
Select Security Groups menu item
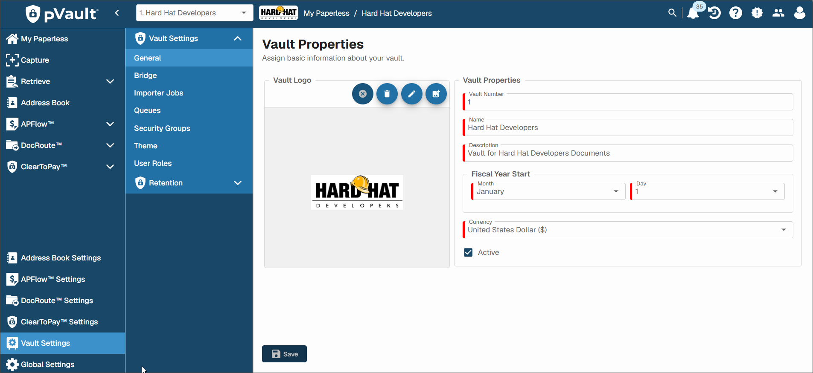click(189, 128)
